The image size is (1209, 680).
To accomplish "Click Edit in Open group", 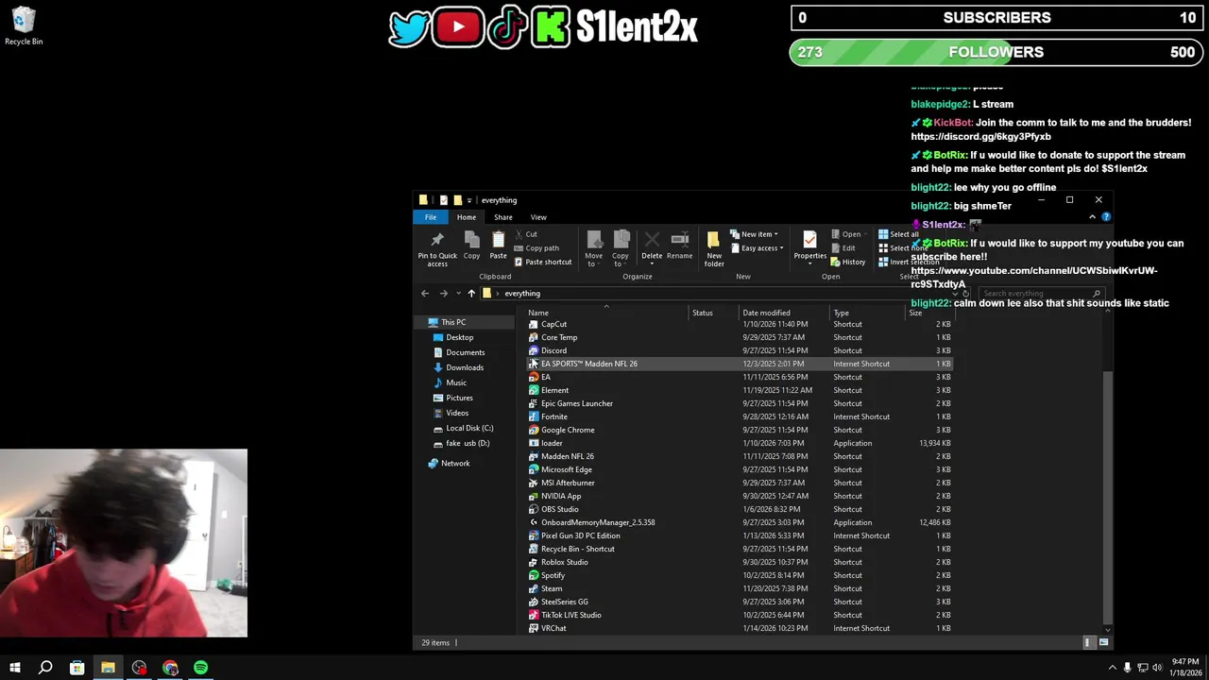I will coord(843,248).
